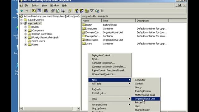This screenshot has width=199, height=112.
Task: Expand the Computers tree node
Action: (25, 30)
